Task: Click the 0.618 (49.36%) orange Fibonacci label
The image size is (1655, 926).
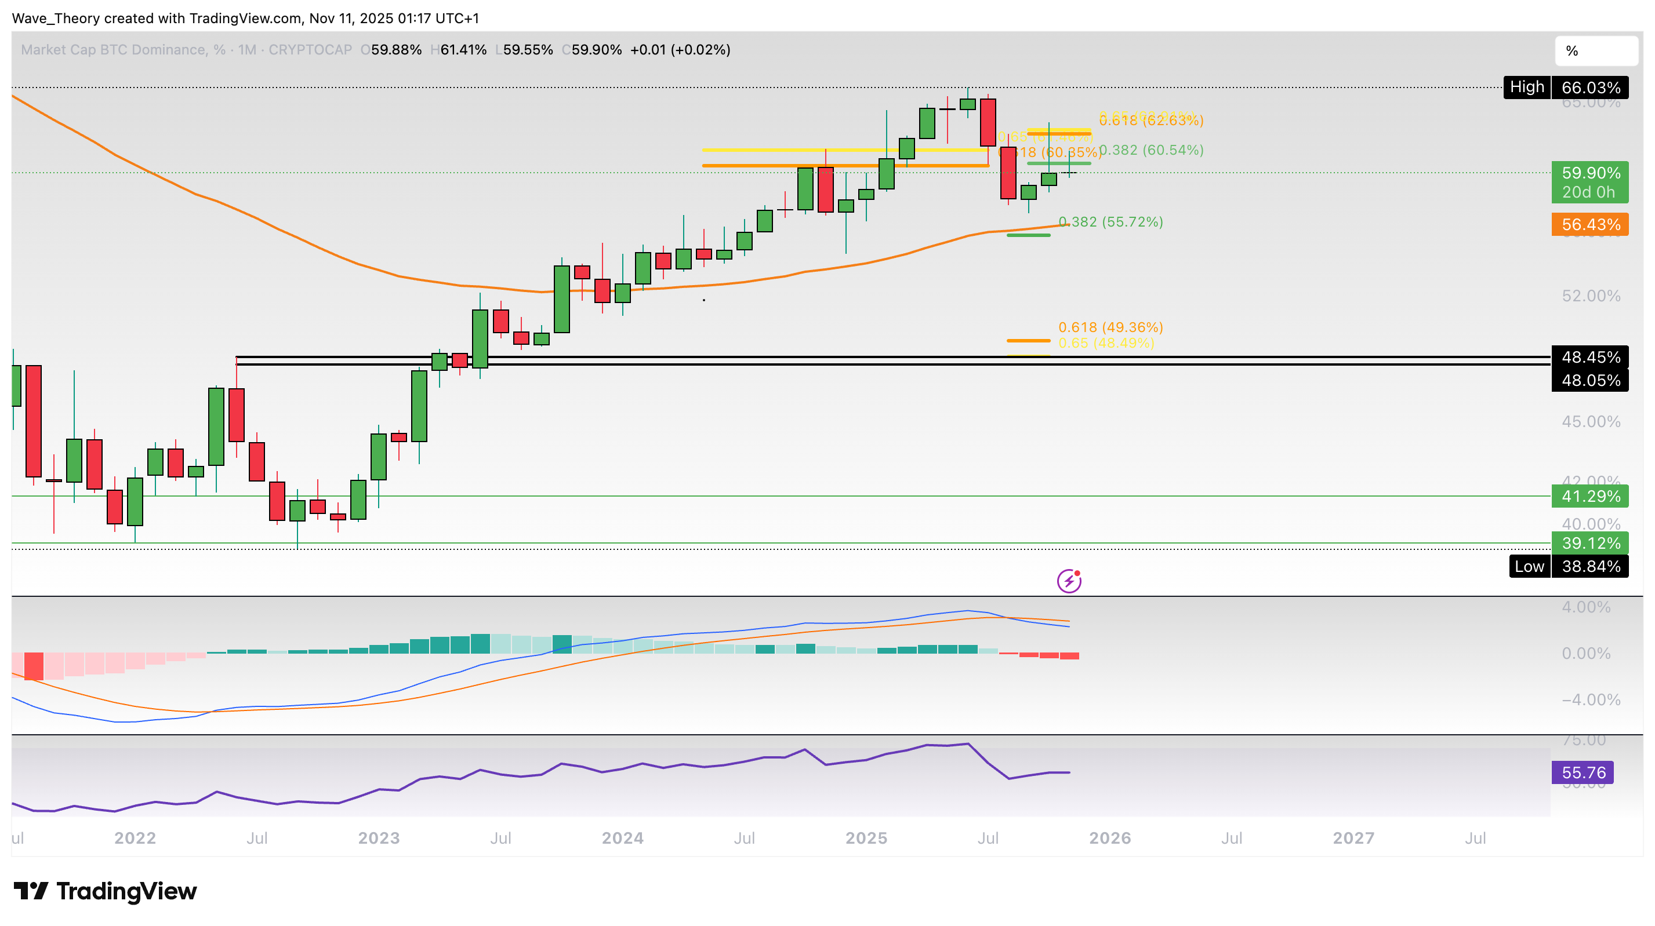Action: [1109, 327]
